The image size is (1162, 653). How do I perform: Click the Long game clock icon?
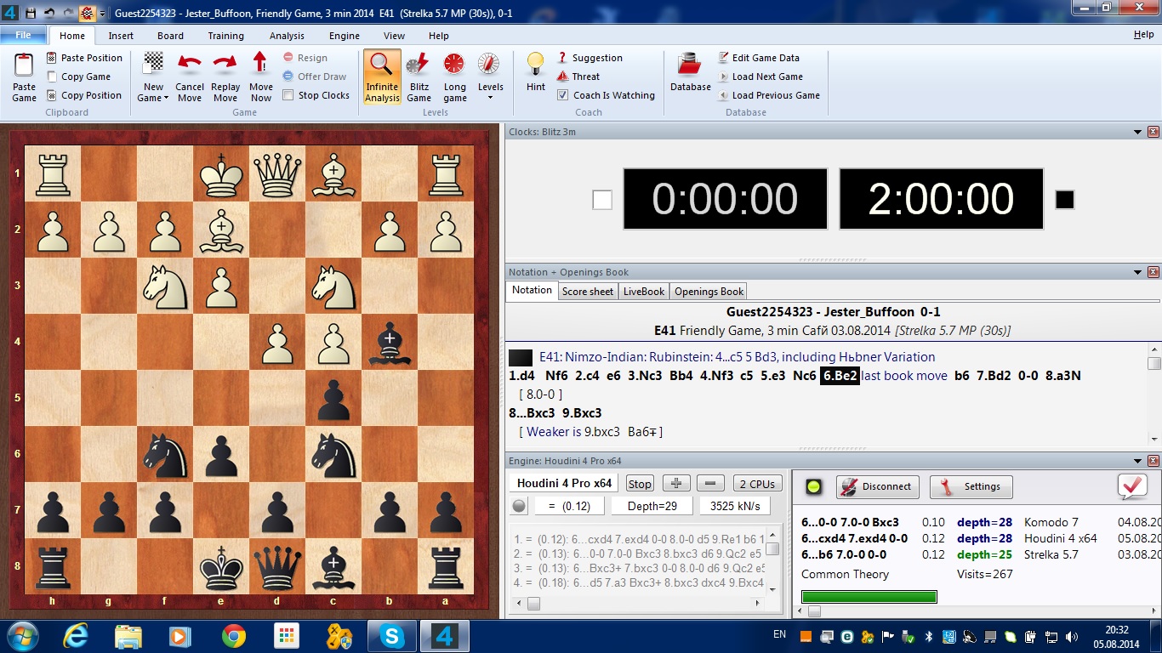click(455, 65)
